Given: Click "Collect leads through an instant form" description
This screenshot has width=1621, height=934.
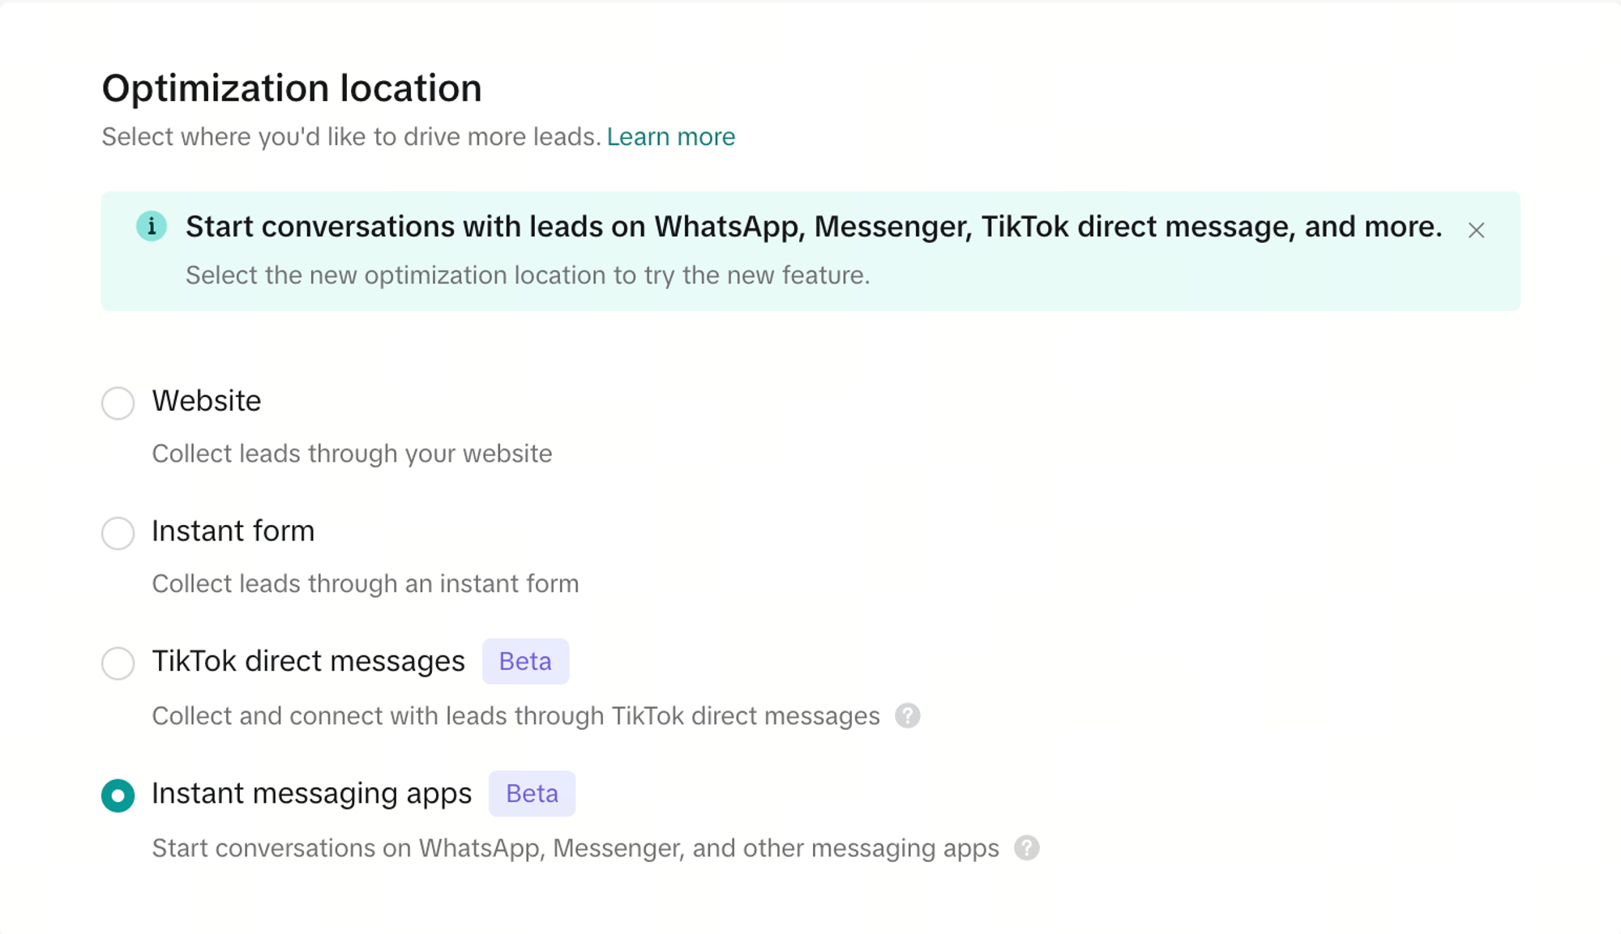Looking at the screenshot, I should [366, 584].
